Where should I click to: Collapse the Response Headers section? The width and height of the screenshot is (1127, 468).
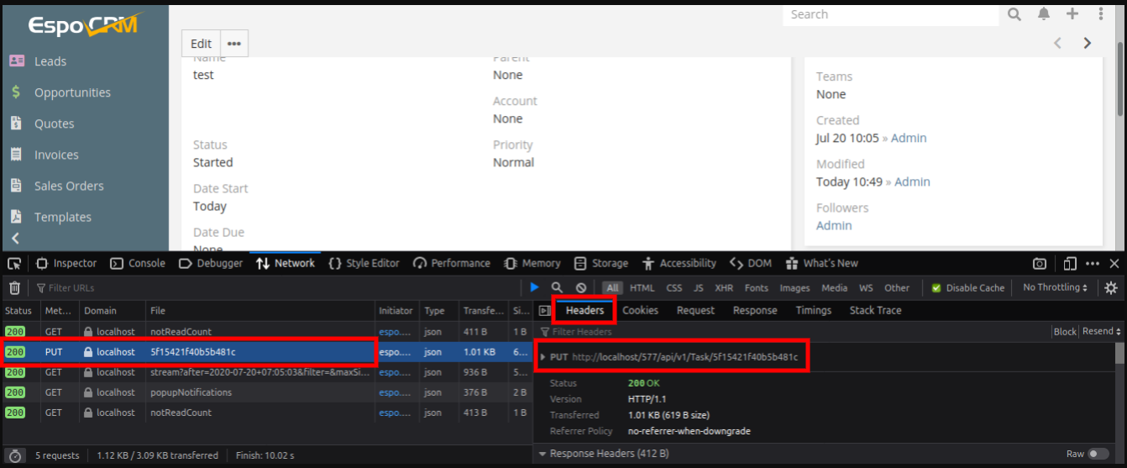(x=542, y=454)
